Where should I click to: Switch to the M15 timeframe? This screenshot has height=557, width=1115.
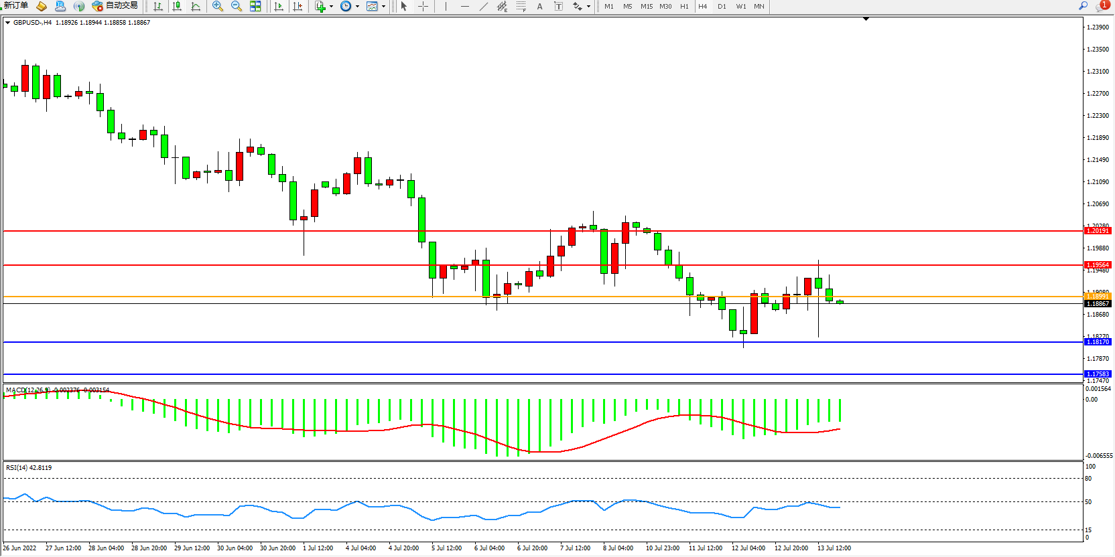647,6
